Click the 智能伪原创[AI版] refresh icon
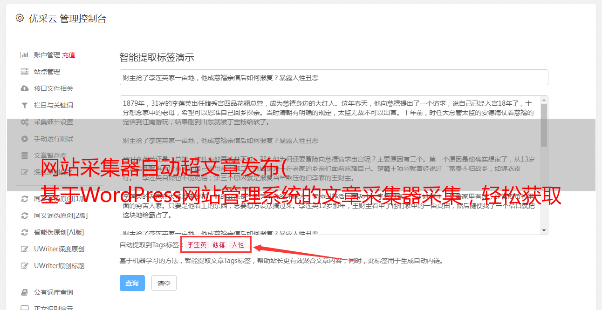 pyautogui.click(x=25, y=232)
